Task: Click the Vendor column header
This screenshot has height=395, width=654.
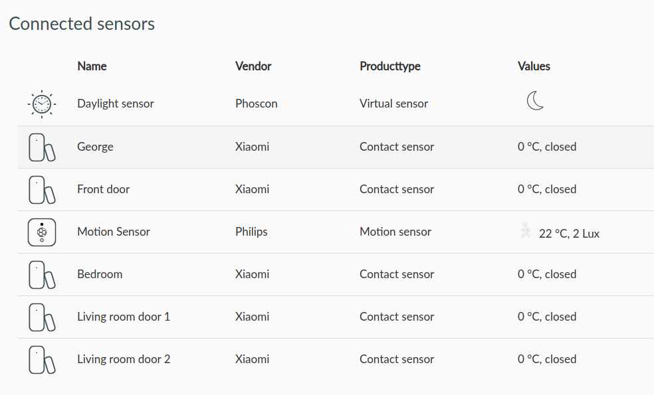Action: (x=253, y=66)
